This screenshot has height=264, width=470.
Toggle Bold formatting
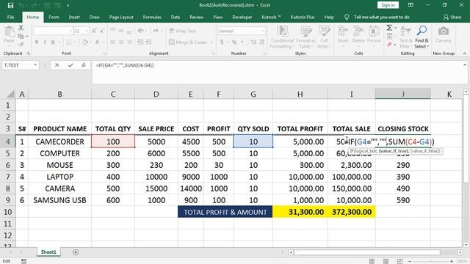click(x=37, y=43)
